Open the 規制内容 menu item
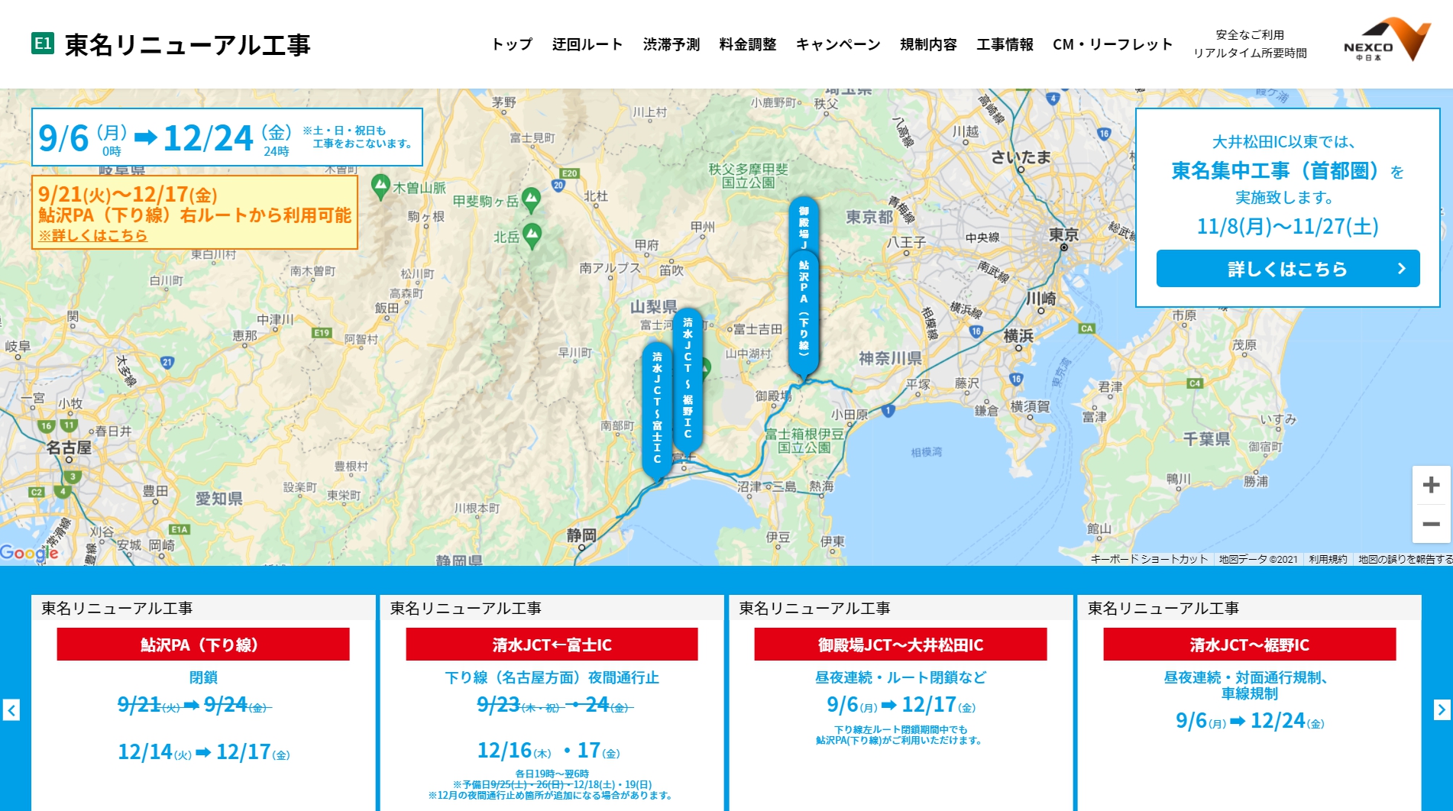 (x=928, y=44)
